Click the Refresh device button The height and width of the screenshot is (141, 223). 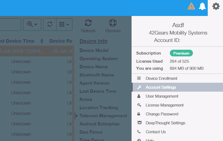click(88, 26)
